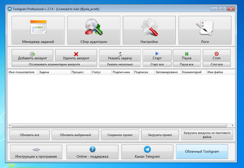Click the horizontal scrollbar right arrow
The height and width of the screenshot is (168, 244).
(x=233, y=125)
